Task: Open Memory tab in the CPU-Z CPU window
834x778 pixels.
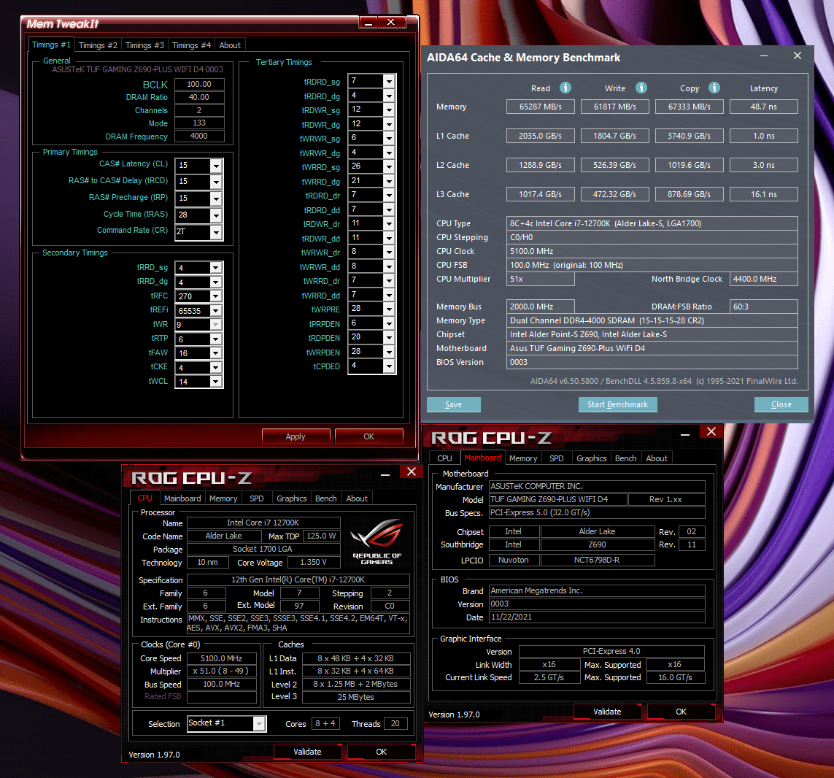Action: click(223, 498)
